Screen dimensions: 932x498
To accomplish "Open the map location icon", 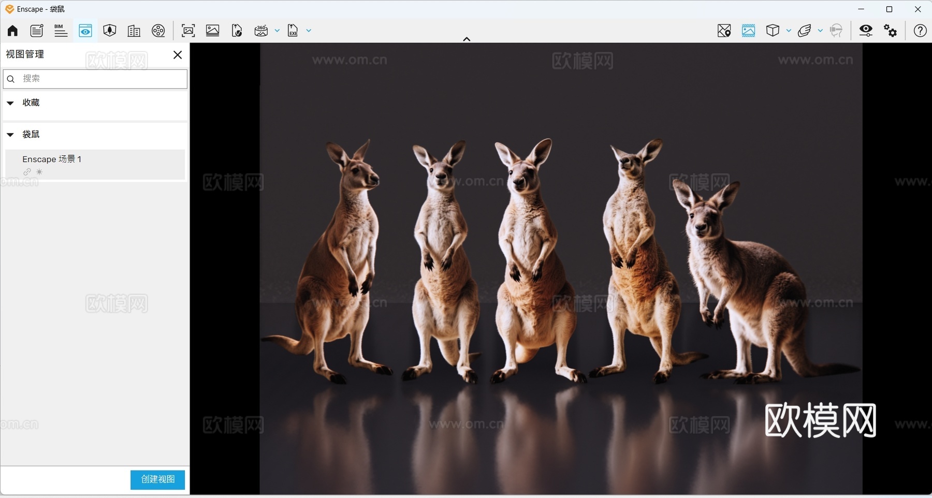I will [x=724, y=31].
